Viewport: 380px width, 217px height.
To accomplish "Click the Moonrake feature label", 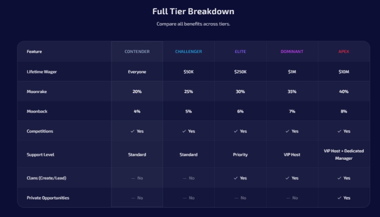I will [x=37, y=92].
